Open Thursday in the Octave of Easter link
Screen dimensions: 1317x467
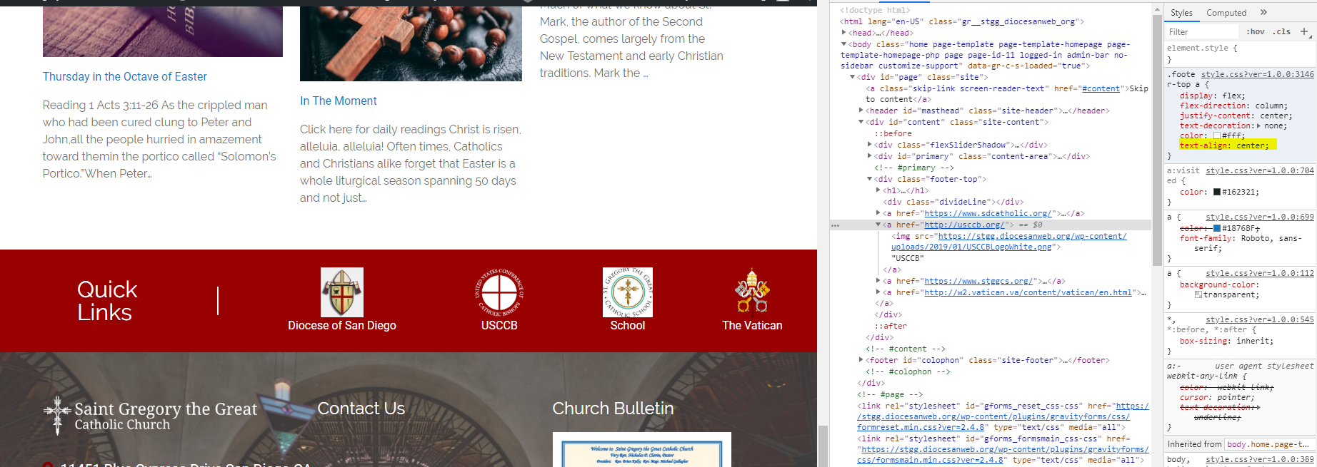click(124, 76)
